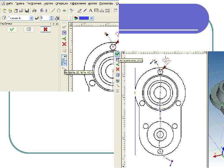The height and width of the screenshot is (168, 224).
Task: Open the line type combo box dropdown
Action: point(31,18)
